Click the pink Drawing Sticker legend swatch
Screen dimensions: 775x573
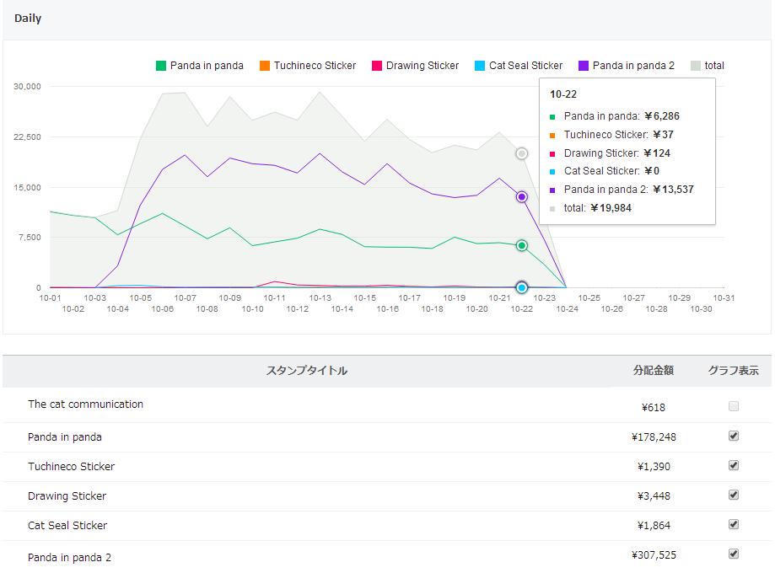pyautogui.click(x=377, y=66)
